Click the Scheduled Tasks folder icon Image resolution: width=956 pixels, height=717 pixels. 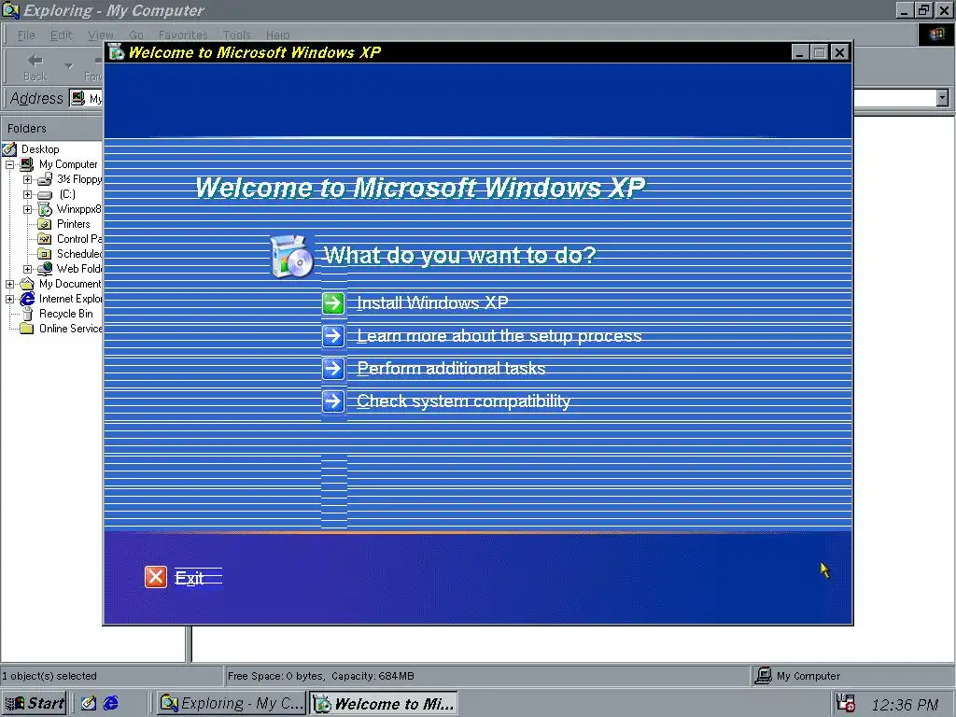click(45, 254)
